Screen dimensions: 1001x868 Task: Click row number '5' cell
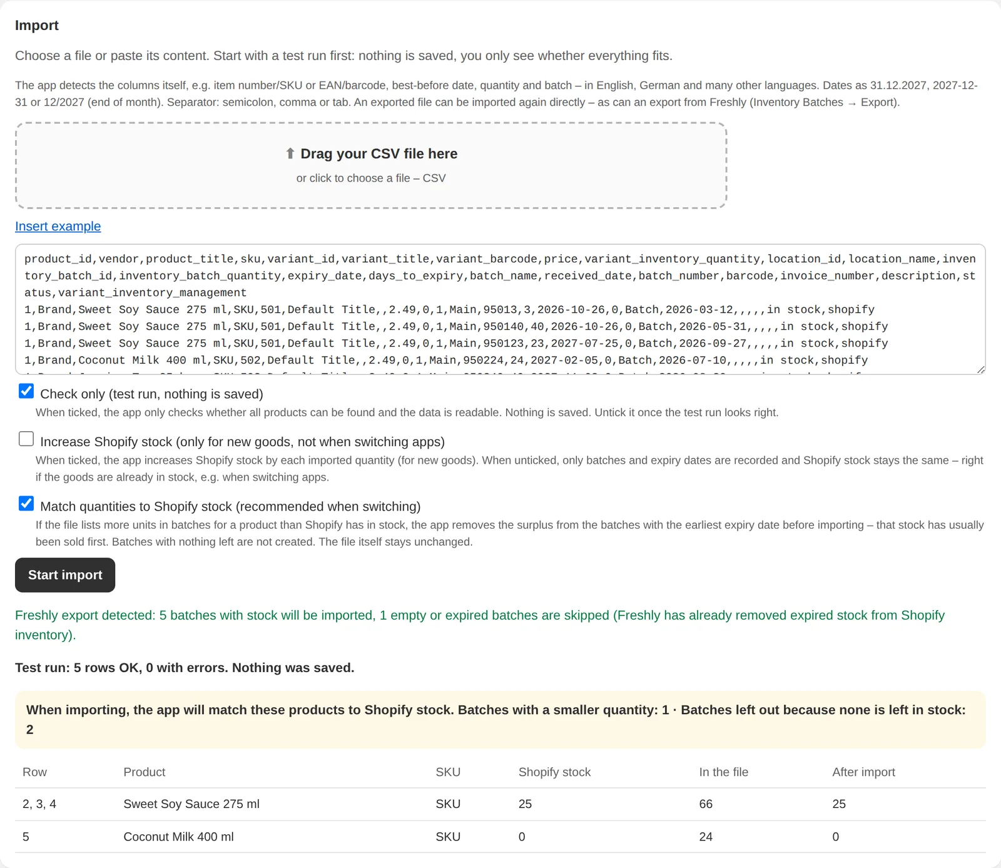(x=26, y=837)
